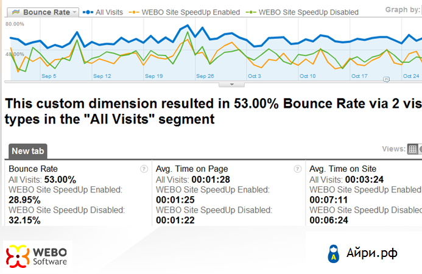Click the SpeedUp Disabled bounce rate 32.15%
Screen dimensions: 422x274
click(24, 220)
